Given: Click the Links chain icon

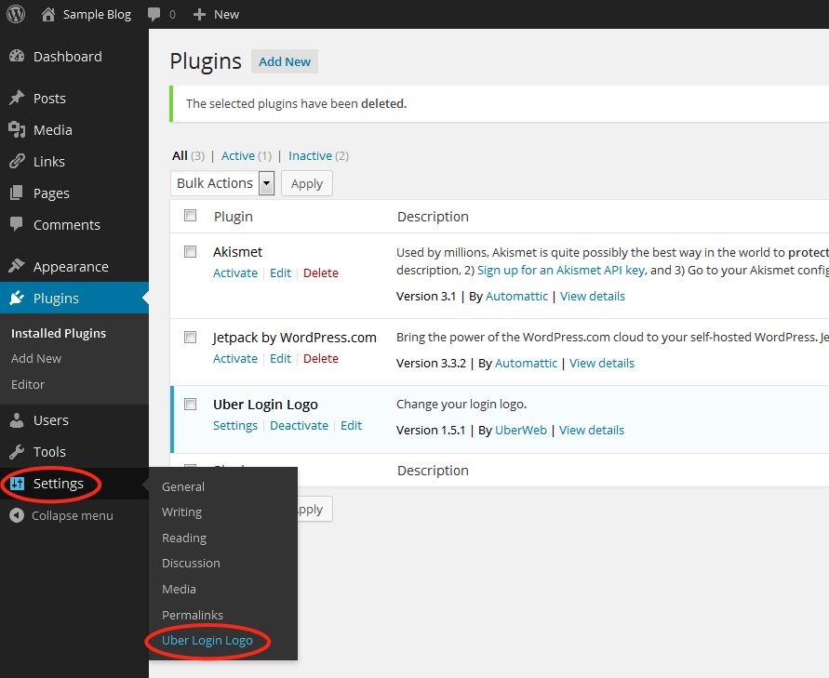Looking at the screenshot, I should pos(18,161).
